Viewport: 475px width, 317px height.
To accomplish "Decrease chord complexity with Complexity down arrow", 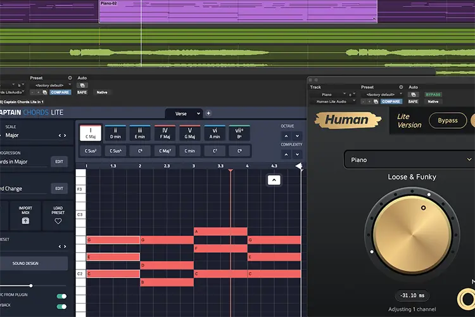I will [x=298, y=155].
